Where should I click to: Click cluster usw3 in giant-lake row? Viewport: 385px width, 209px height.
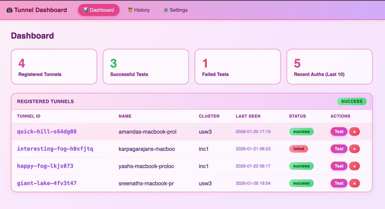click(205, 183)
